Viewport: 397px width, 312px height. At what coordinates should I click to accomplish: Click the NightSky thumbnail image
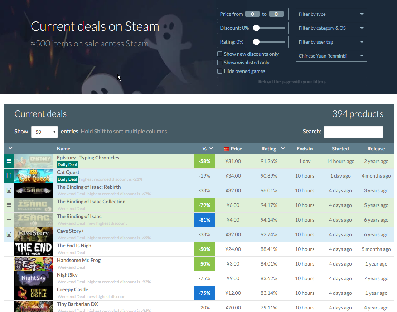pos(33,278)
